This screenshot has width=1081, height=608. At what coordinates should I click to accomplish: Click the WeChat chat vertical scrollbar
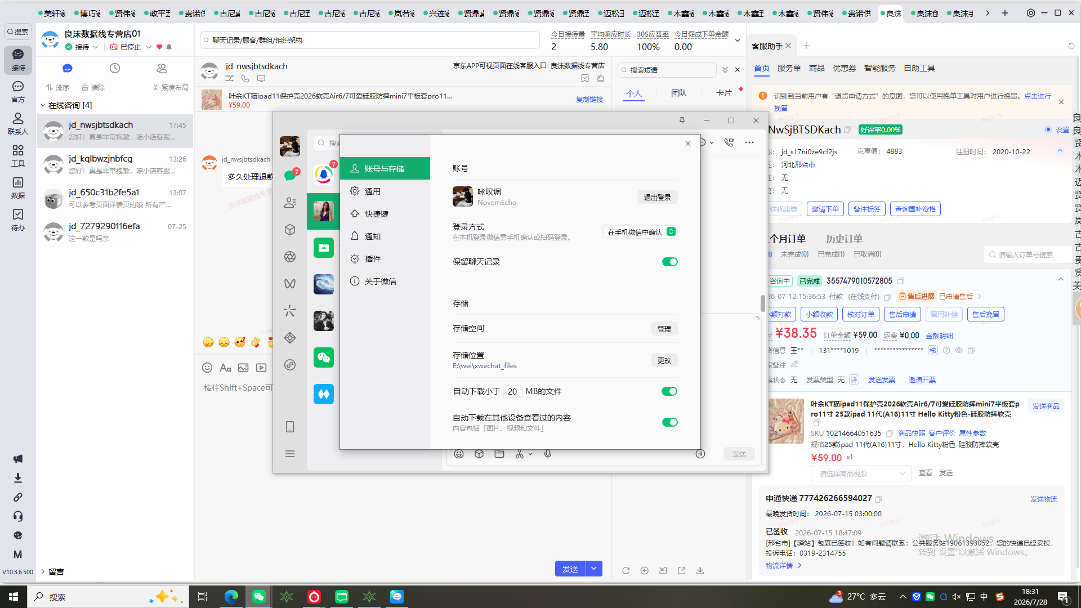click(763, 303)
